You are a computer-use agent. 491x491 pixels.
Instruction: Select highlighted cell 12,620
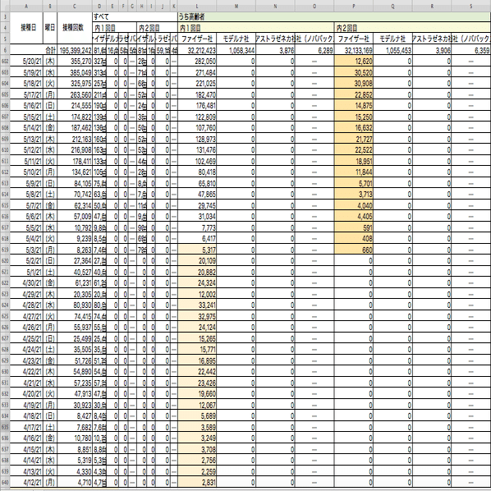pyautogui.click(x=354, y=62)
